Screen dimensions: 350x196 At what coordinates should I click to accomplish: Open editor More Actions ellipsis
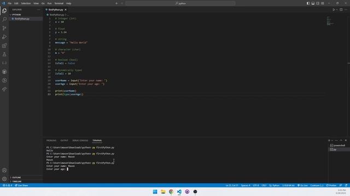[x=346, y=10]
